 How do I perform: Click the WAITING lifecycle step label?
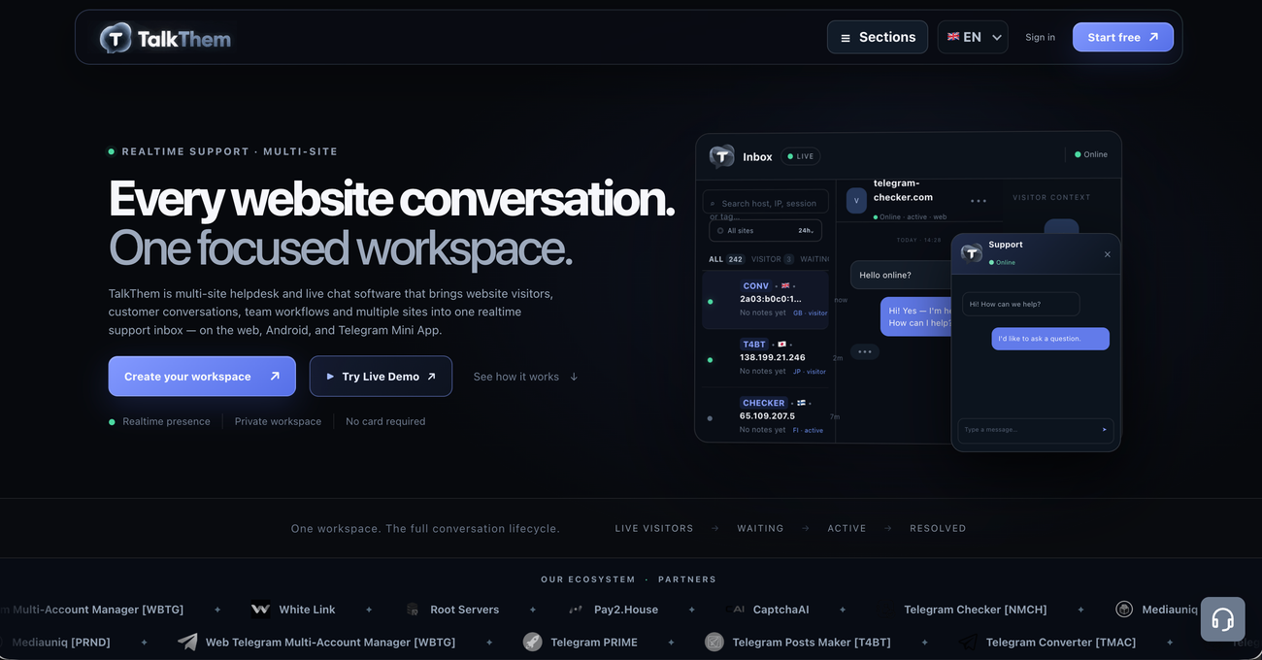[760, 528]
